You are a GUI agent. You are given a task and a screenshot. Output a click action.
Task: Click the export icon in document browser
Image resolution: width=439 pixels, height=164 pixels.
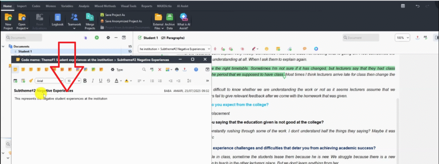[x=418, y=38]
